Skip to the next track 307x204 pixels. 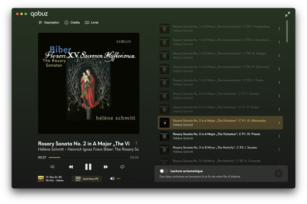click(x=106, y=167)
